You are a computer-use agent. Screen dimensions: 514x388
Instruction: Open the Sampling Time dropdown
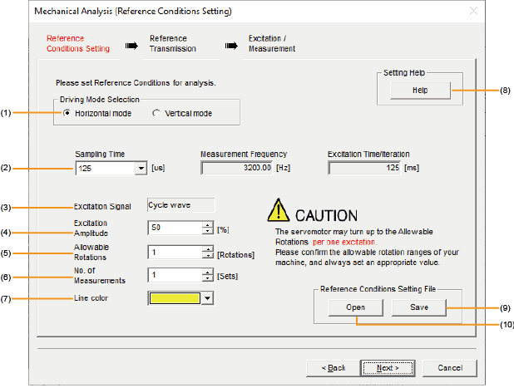pos(138,169)
